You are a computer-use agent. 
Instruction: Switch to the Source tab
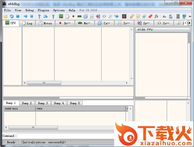tap(164, 23)
